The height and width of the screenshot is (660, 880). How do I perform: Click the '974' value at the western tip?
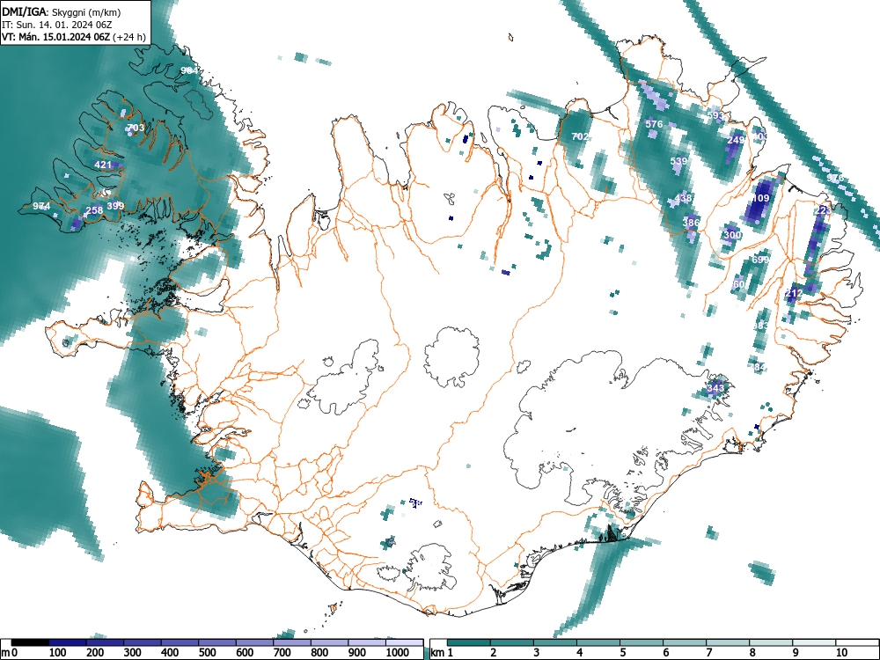pos(41,206)
